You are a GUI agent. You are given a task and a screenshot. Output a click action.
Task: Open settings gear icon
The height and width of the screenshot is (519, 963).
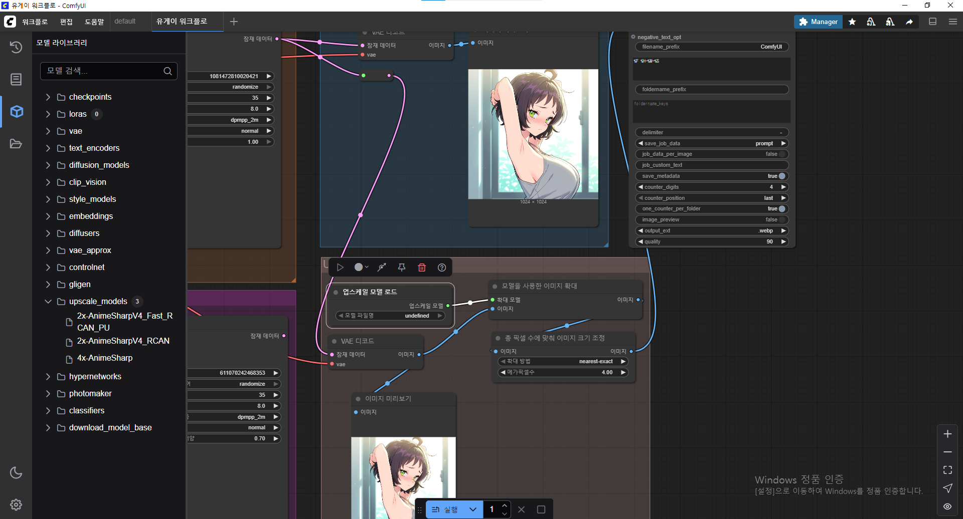[x=16, y=504]
